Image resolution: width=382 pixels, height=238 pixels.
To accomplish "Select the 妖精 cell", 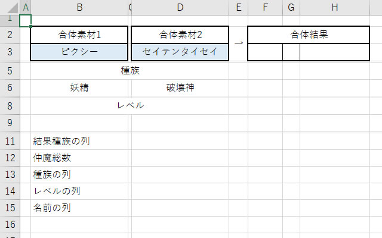I will (79, 87).
